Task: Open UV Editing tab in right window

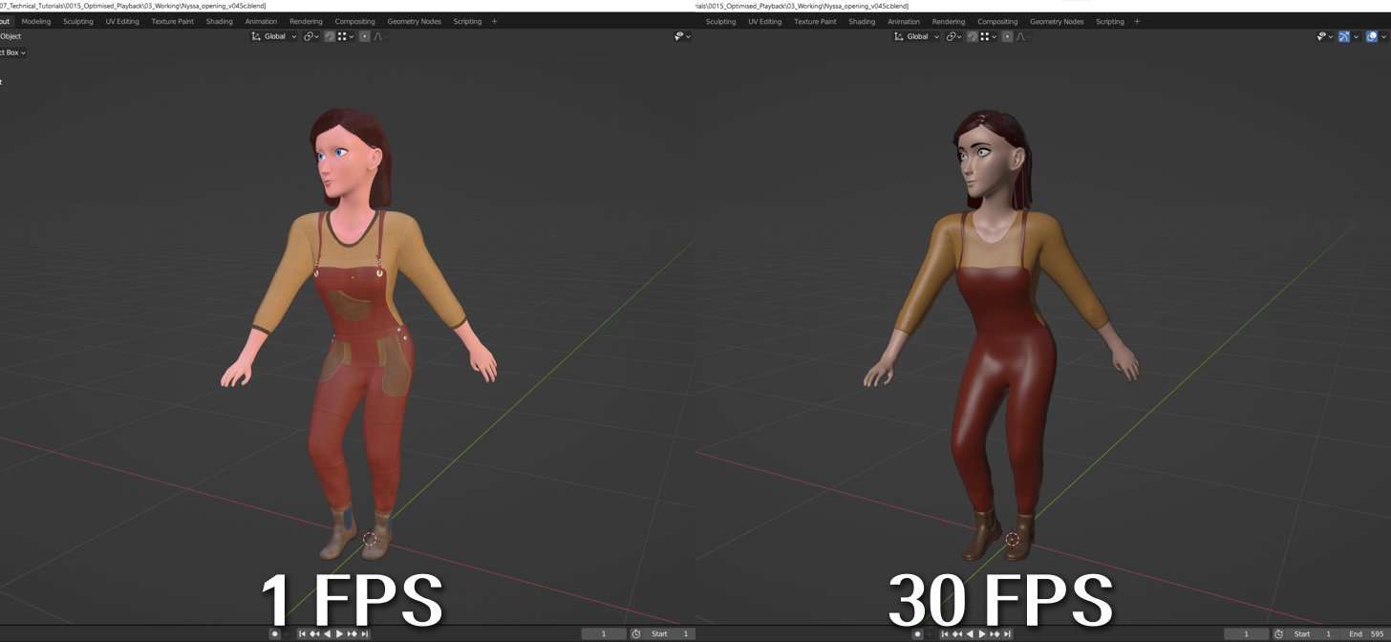Action: (765, 21)
